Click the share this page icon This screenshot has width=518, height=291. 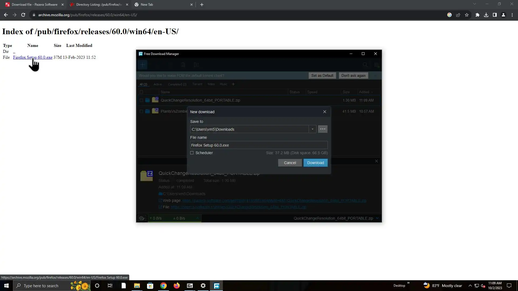pos(458,15)
